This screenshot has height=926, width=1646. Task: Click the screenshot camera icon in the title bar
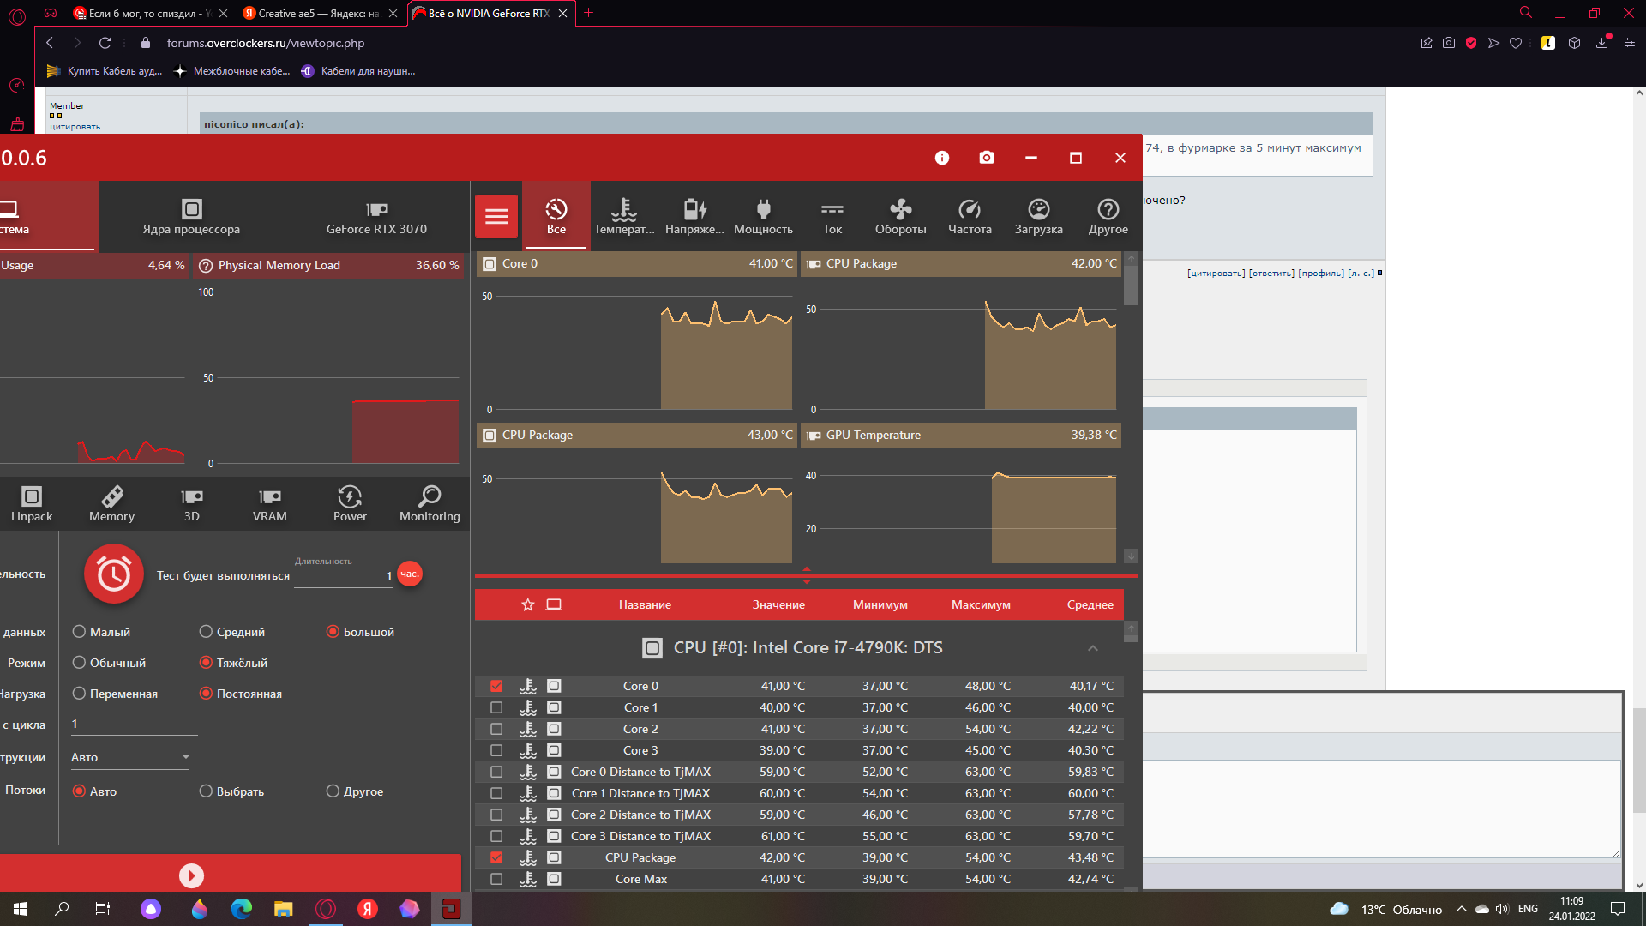tap(987, 158)
